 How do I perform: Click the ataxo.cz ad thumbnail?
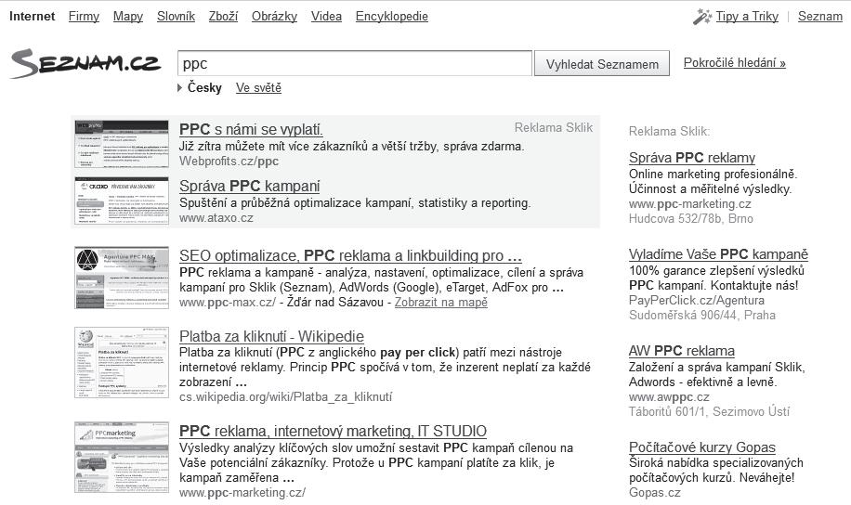122,201
